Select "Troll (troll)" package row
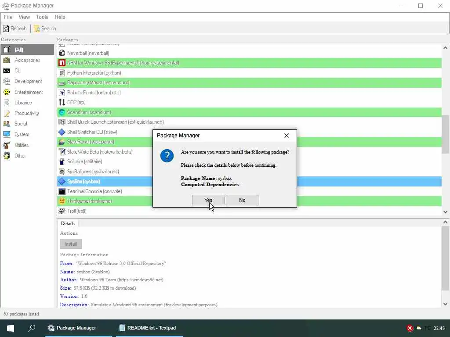Viewport: 450px width, 337px height. pyautogui.click(x=249, y=211)
